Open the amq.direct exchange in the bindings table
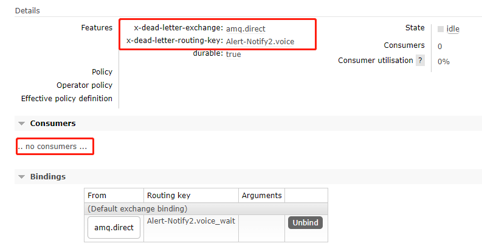Screen dimensions: 482x249 point(114,228)
